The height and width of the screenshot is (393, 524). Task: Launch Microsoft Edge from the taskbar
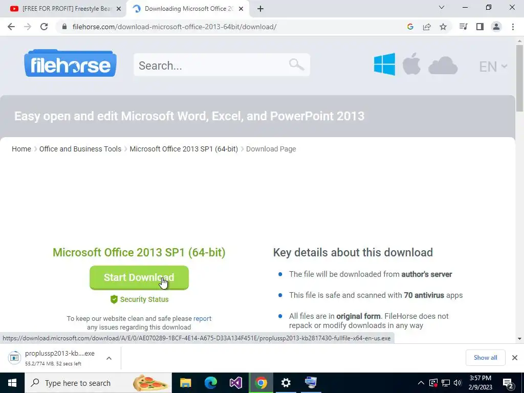tap(210, 383)
